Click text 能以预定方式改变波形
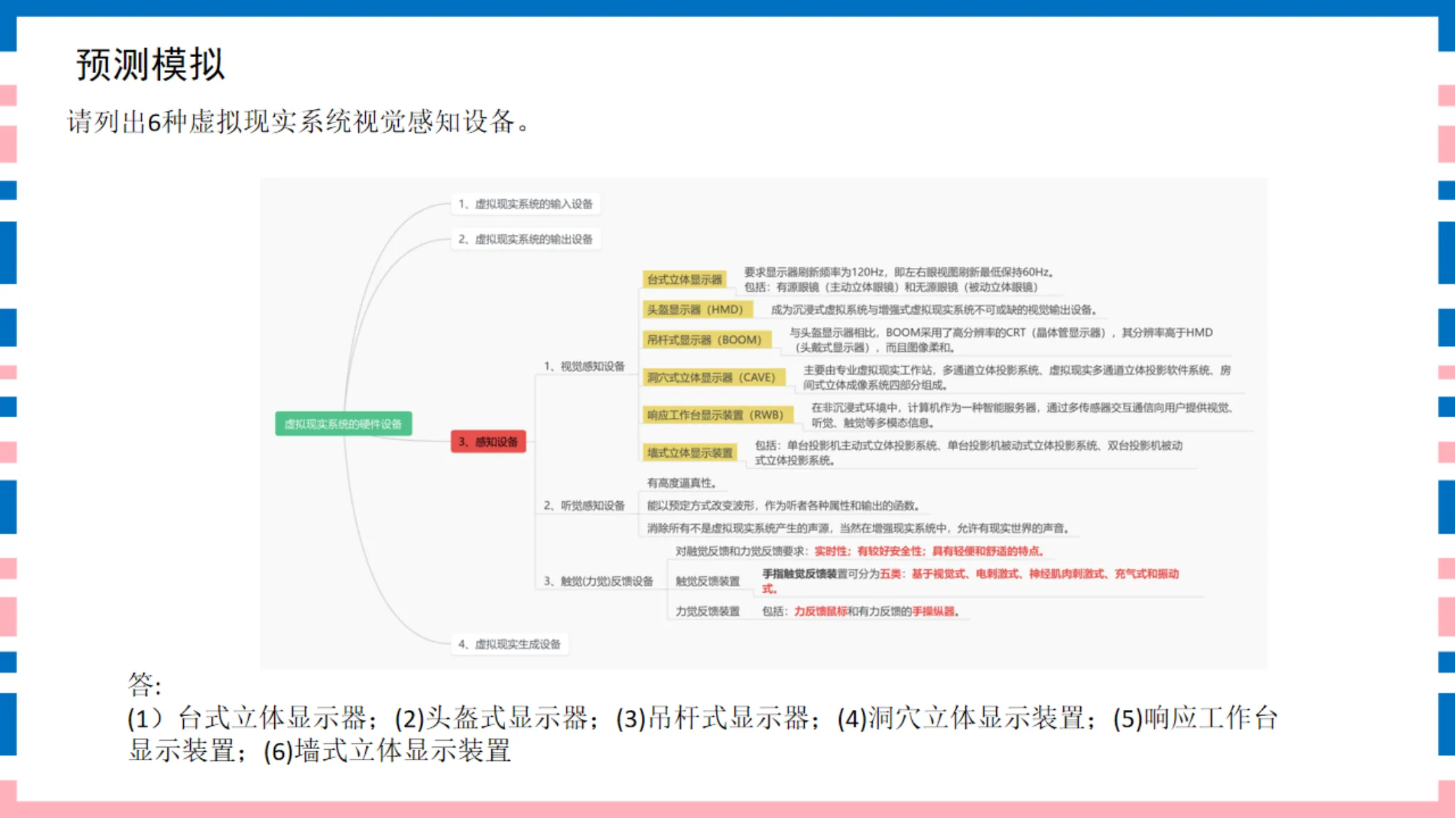This screenshot has width=1455, height=818. tap(783, 505)
